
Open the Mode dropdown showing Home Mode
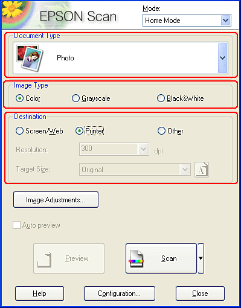[x=187, y=20]
